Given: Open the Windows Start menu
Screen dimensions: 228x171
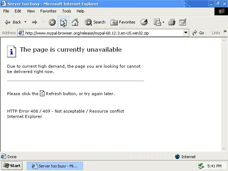Looking at the screenshot, I should (12, 166).
